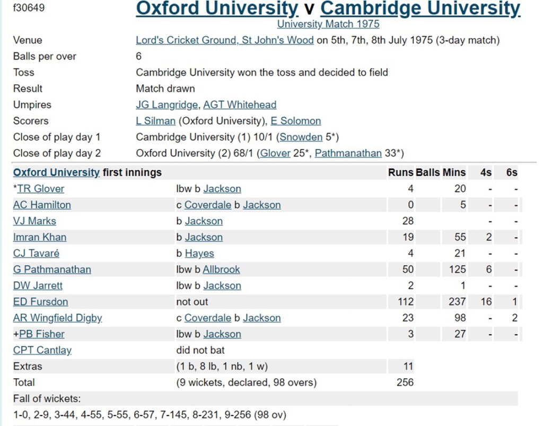This screenshot has height=426, width=543.
Task: Click scorer L Silman link
Action: (155, 121)
